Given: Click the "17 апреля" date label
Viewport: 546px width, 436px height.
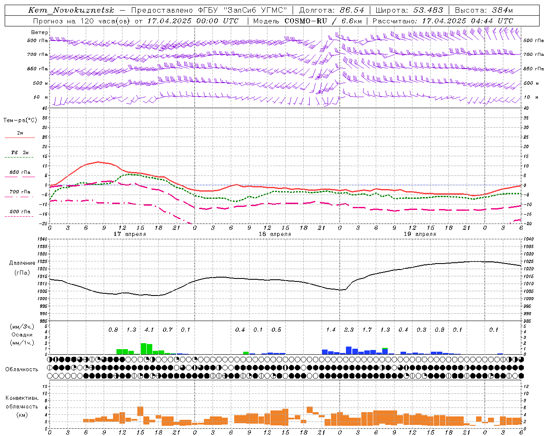Looking at the screenshot, I should 130,234.
